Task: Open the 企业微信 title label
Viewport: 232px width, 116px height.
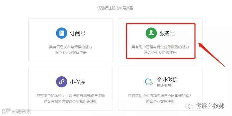Action: click(167, 80)
